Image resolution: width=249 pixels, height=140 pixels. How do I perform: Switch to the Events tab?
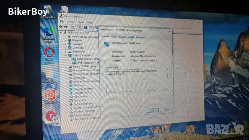[x=131, y=37]
